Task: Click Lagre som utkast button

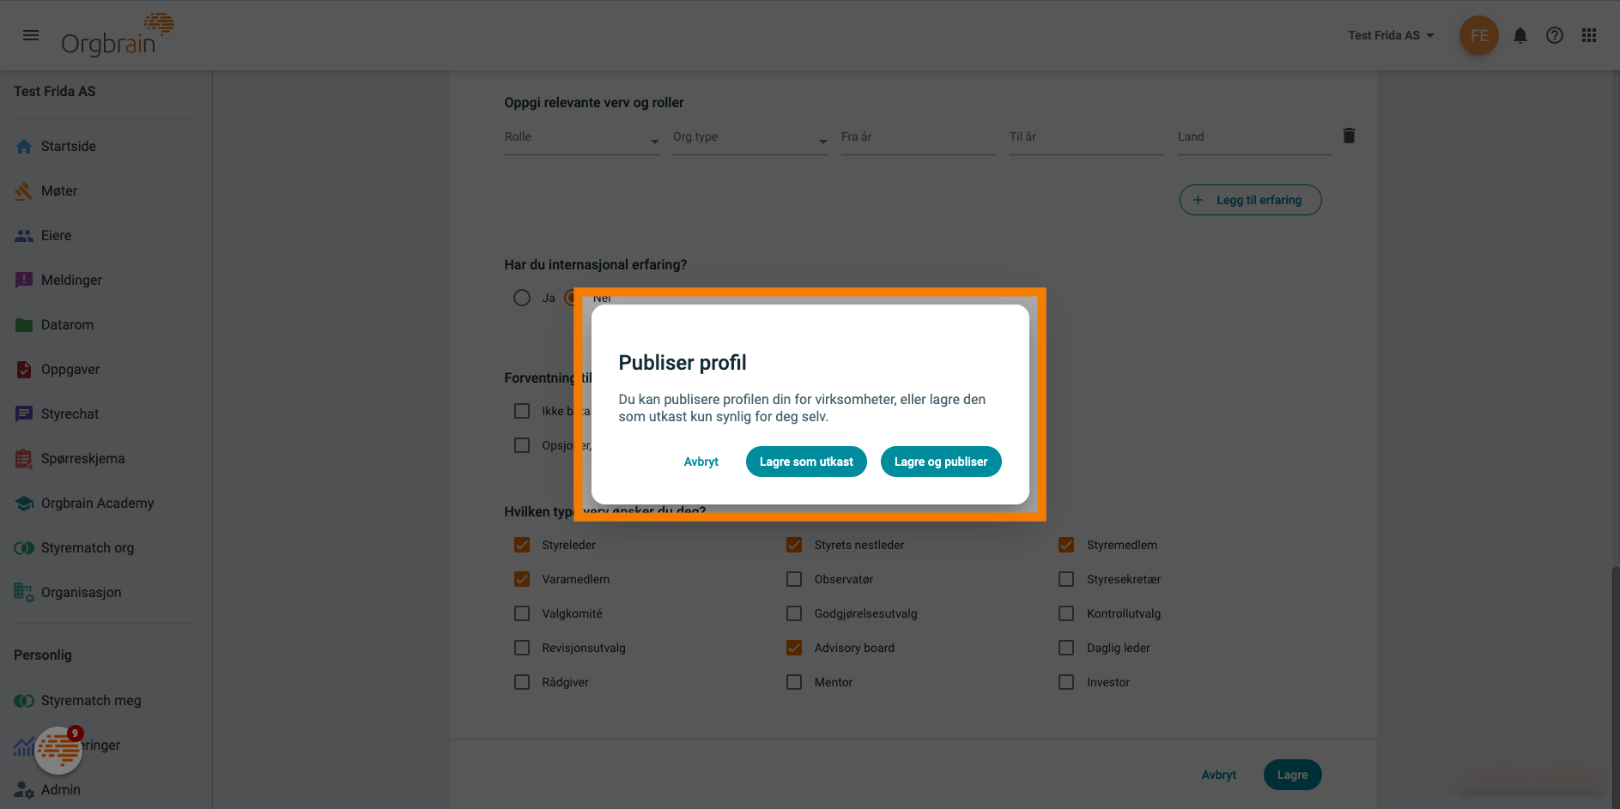Action: 806,462
